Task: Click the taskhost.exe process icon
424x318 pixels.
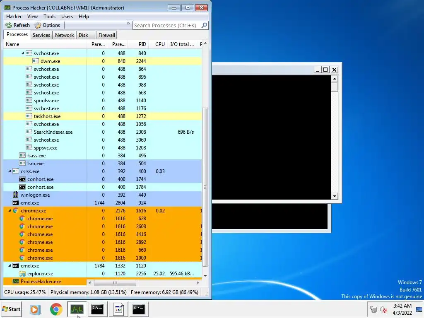Action: point(29,116)
